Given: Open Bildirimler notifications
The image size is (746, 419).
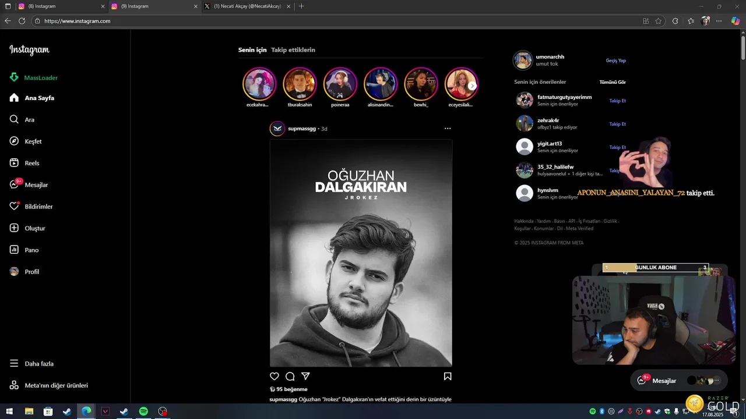Looking at the screenshot, I should pos(31,207).
